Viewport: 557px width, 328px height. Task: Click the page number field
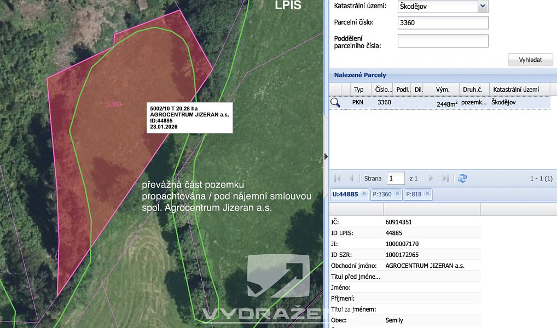tap(396, 178)
